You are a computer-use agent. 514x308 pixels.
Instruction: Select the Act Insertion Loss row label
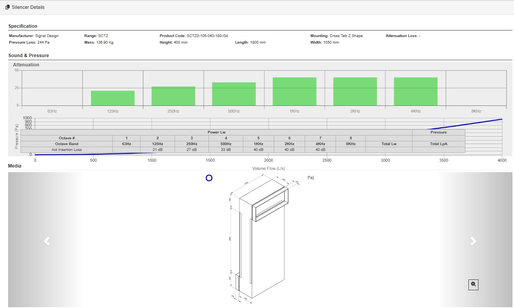[x=66, y=150]
